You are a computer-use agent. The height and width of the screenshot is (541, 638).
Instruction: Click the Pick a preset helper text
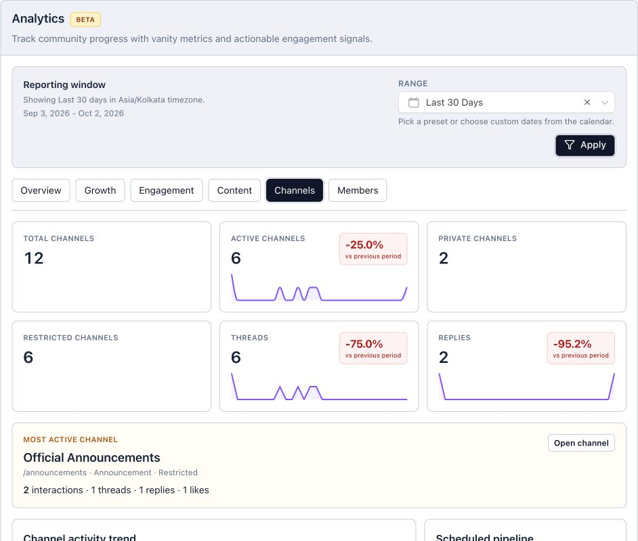point(506,122)
